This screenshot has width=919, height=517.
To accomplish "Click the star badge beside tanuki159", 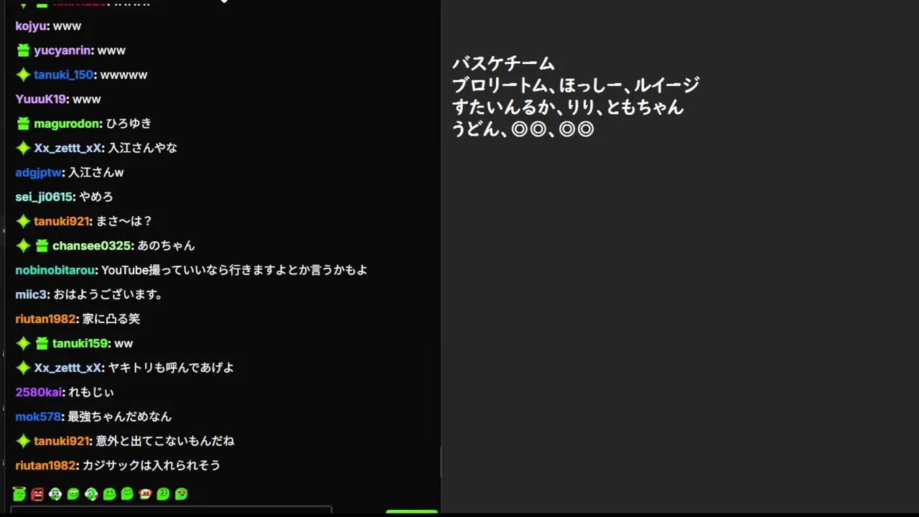I will coord(23,343).
